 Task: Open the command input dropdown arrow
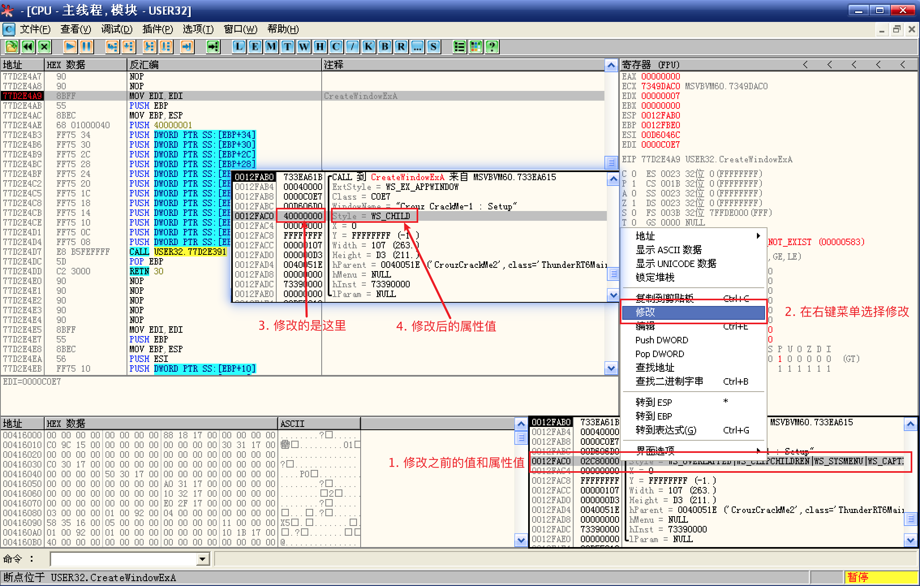(x=202, y=559)
